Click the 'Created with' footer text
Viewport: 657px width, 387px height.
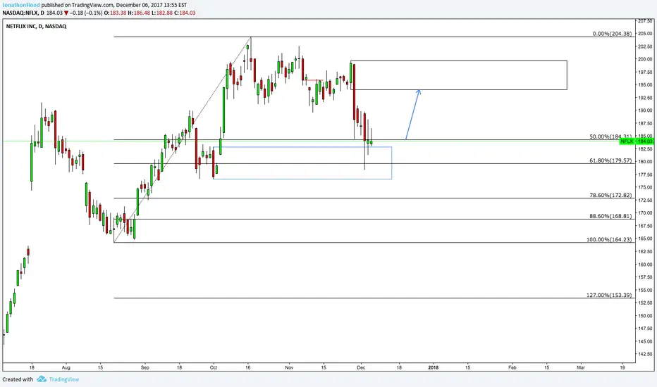point(18,379)
